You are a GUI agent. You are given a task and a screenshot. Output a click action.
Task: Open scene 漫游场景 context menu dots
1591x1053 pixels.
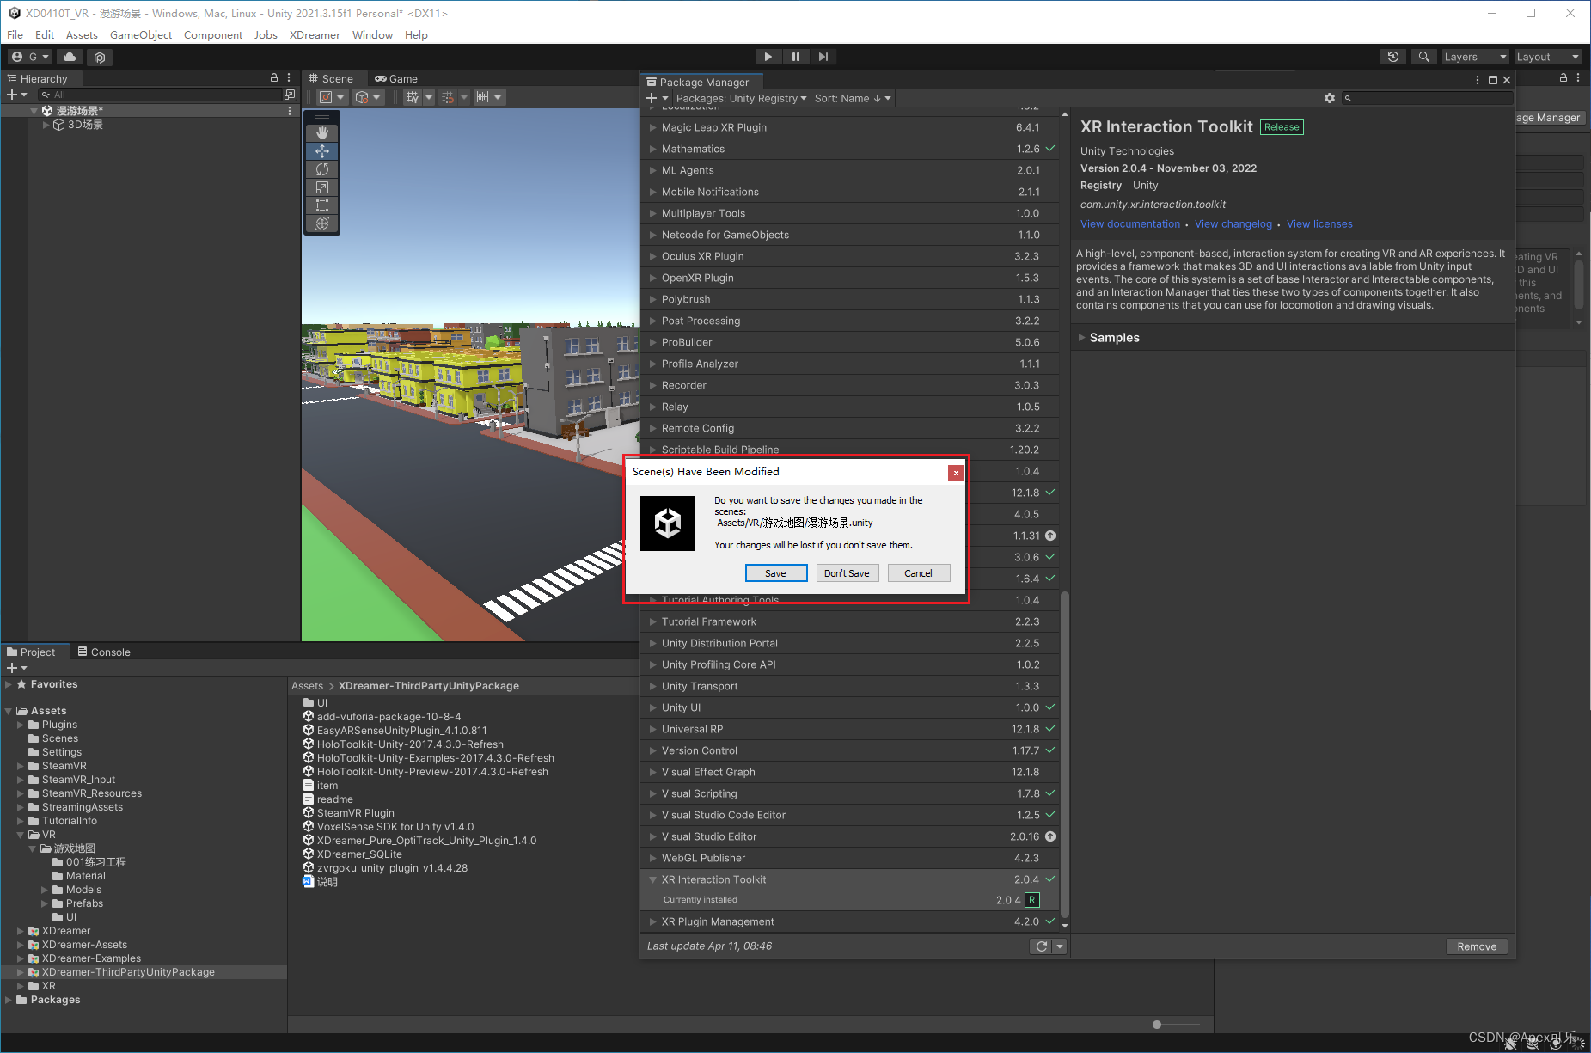click(x=290, y=111)
